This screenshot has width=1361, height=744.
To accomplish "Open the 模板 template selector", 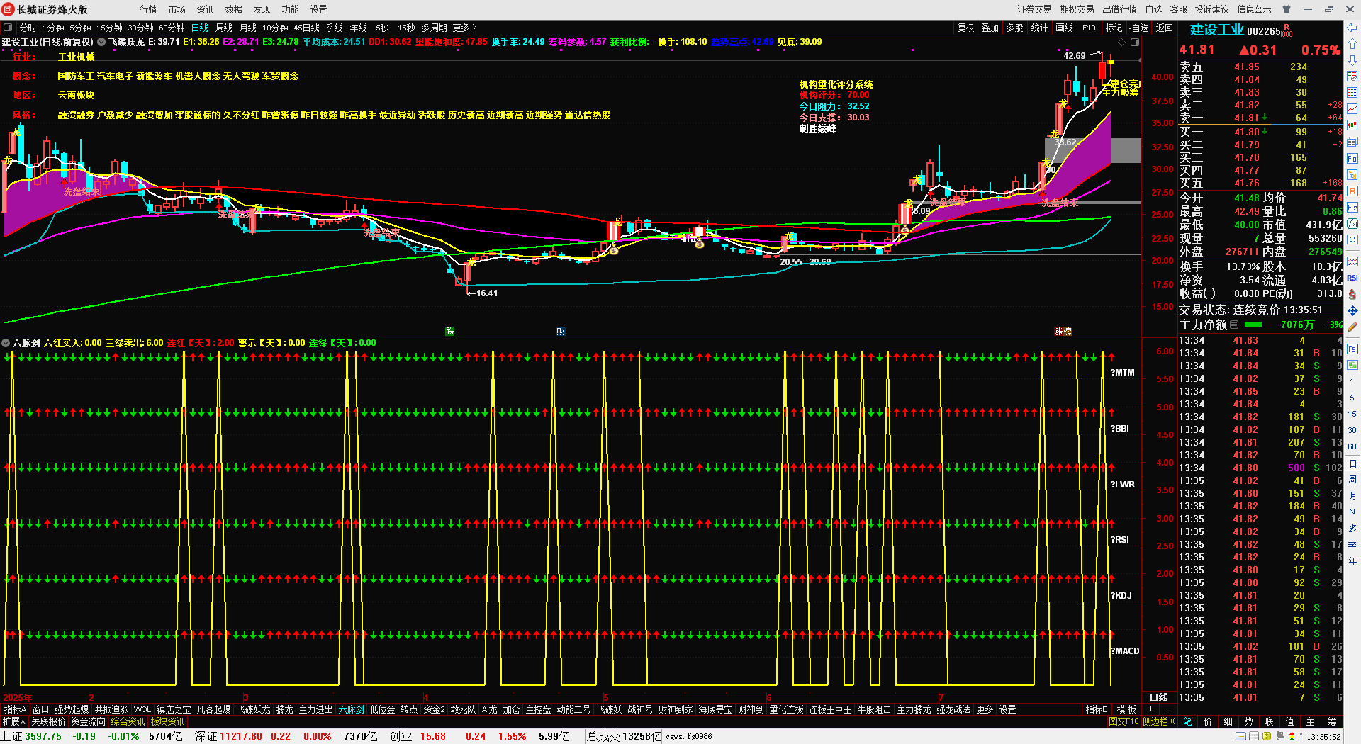I will [x=1126, y=709].
